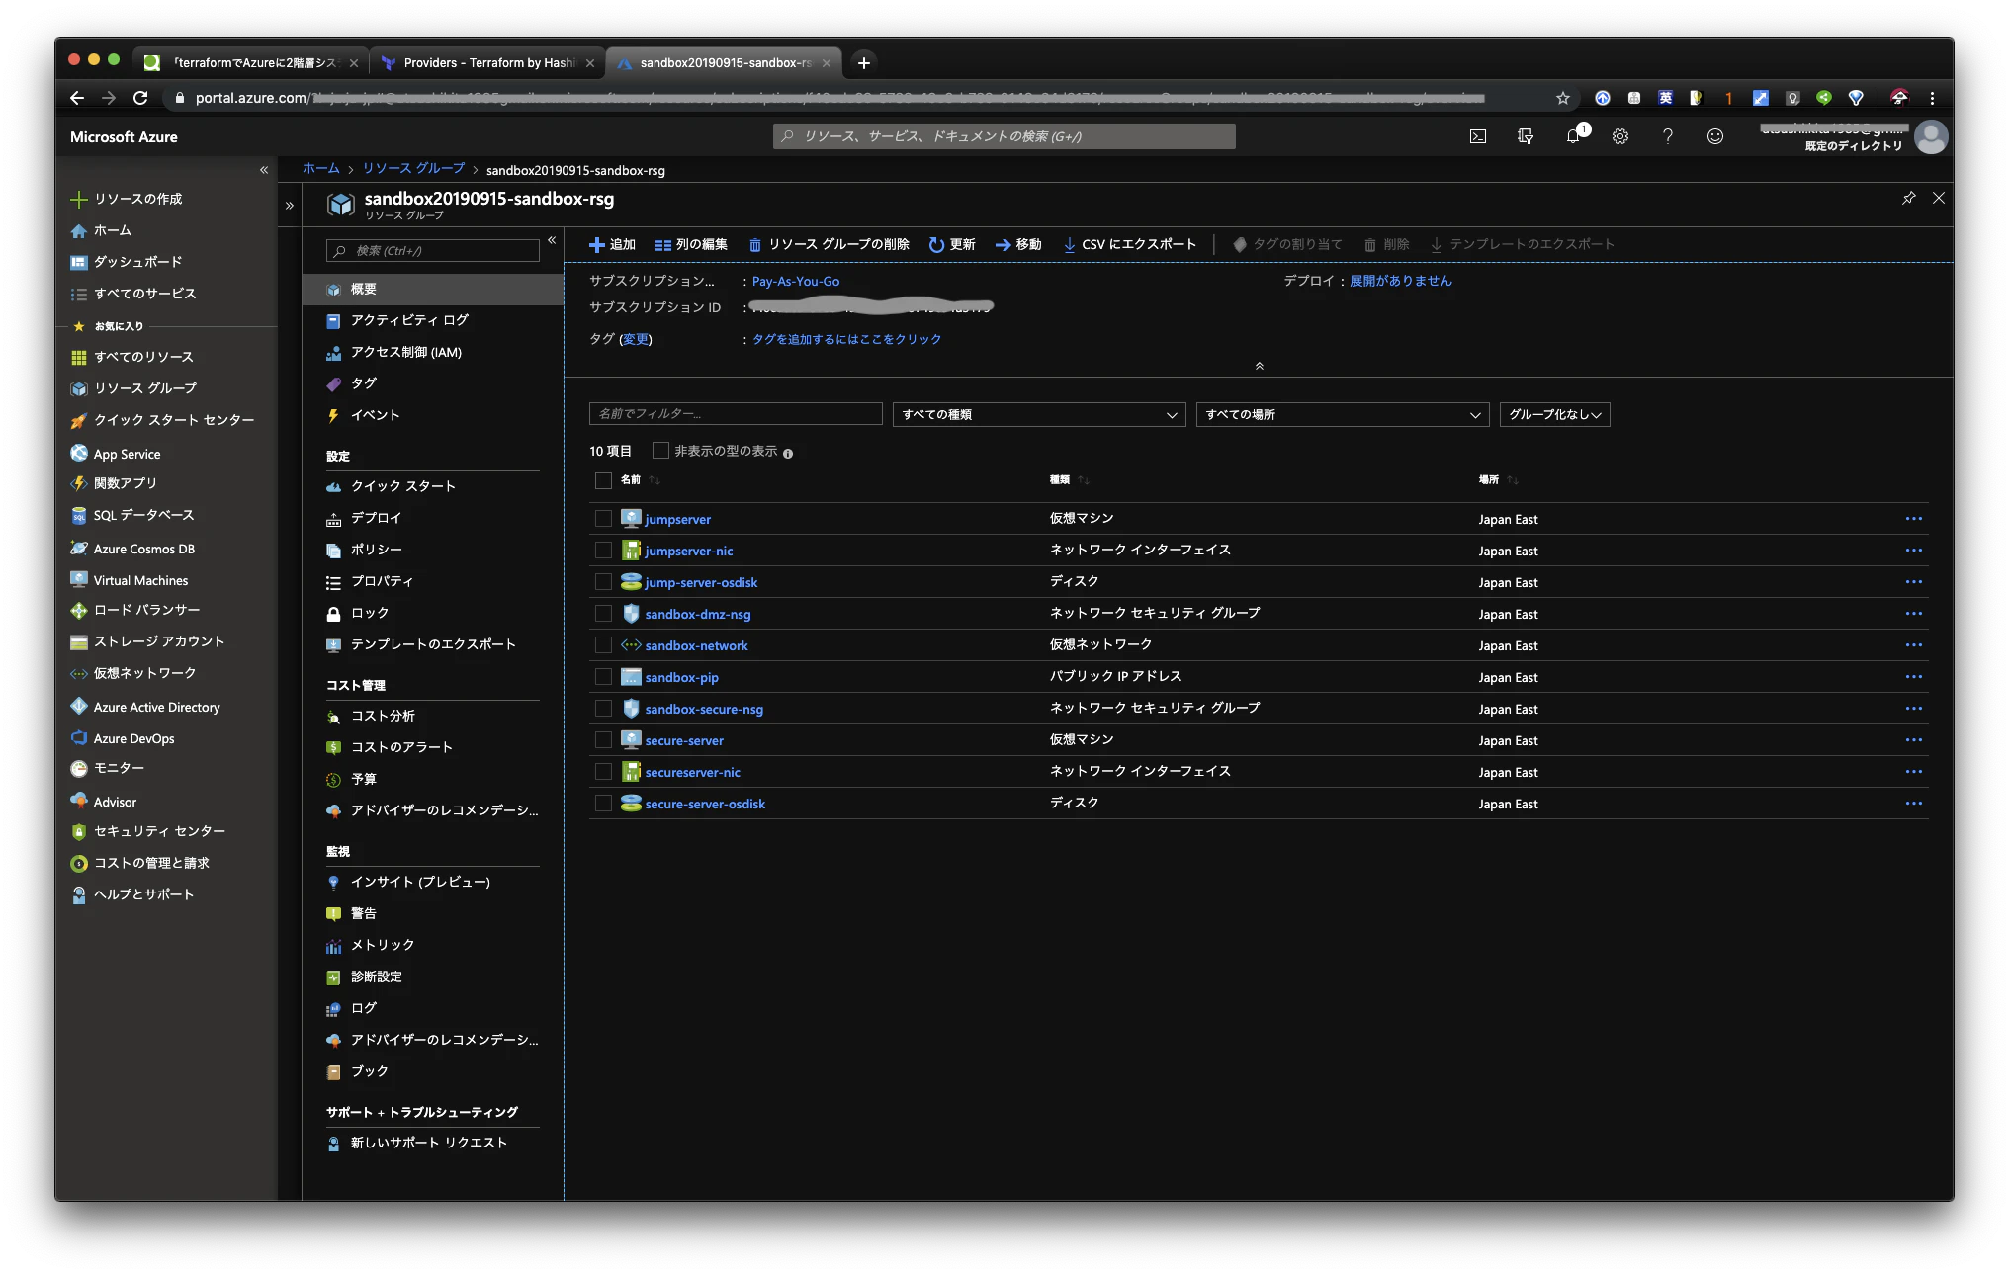Toggle the 非表示の型の表示 checkbox
The height and width of the screenshot is (1274, 2009).
(660, 451)
